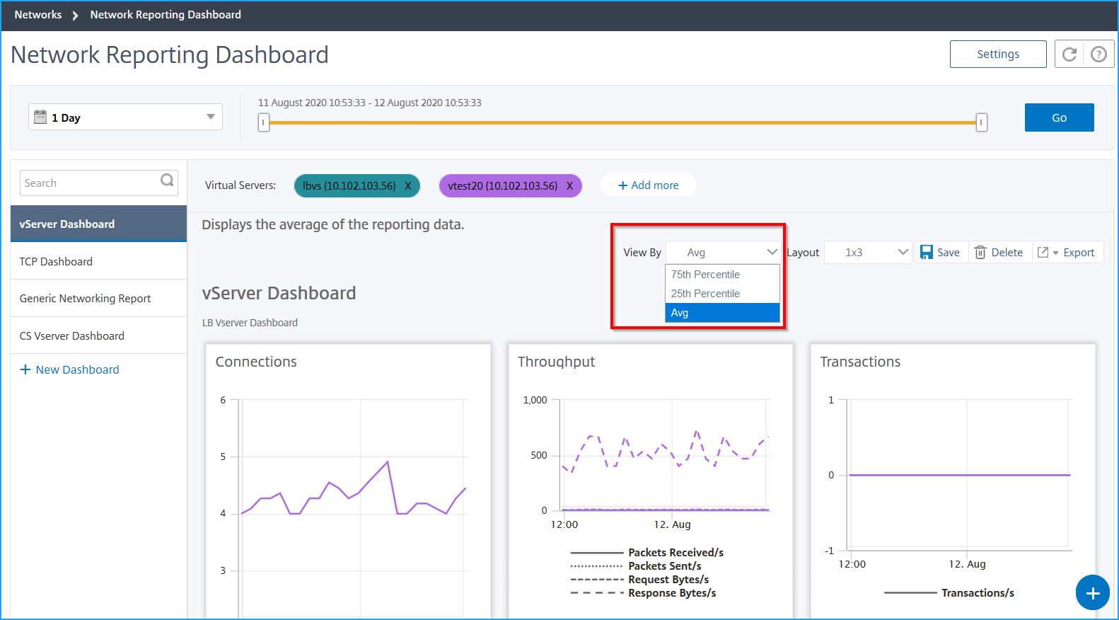The image size is (1119, 620).
Task: Select 75th Percentile option
Action: (x=722, y=275)
